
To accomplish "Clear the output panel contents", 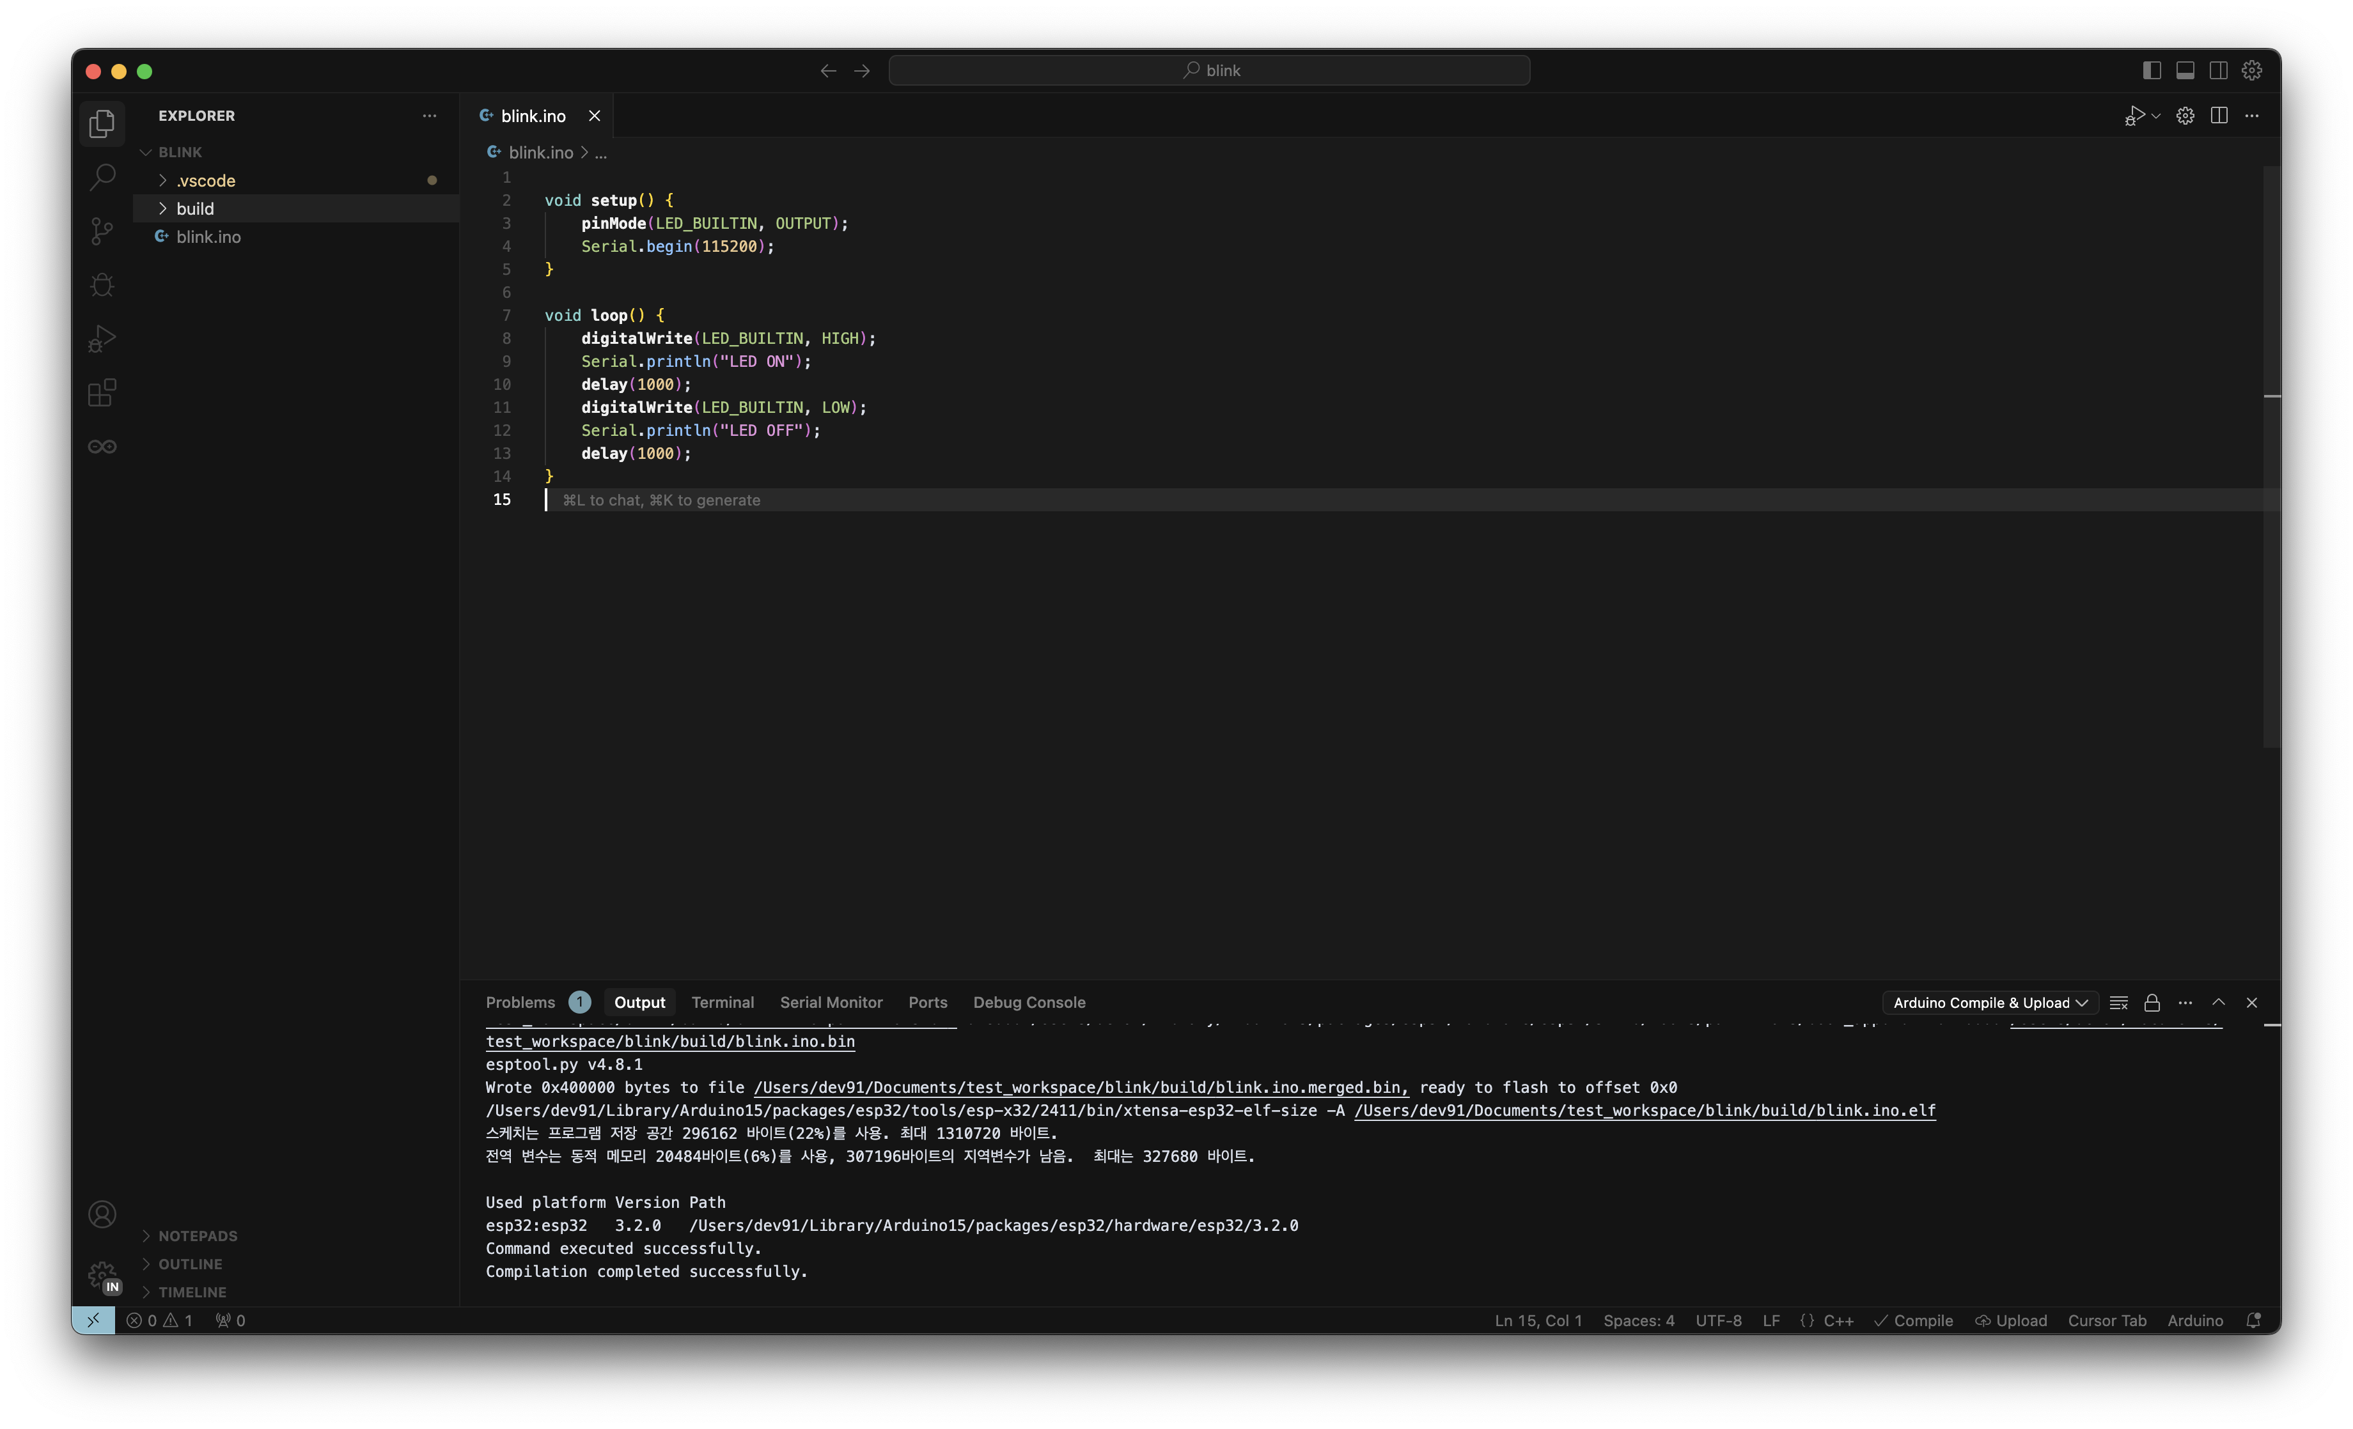I will click(2118, 1002).
